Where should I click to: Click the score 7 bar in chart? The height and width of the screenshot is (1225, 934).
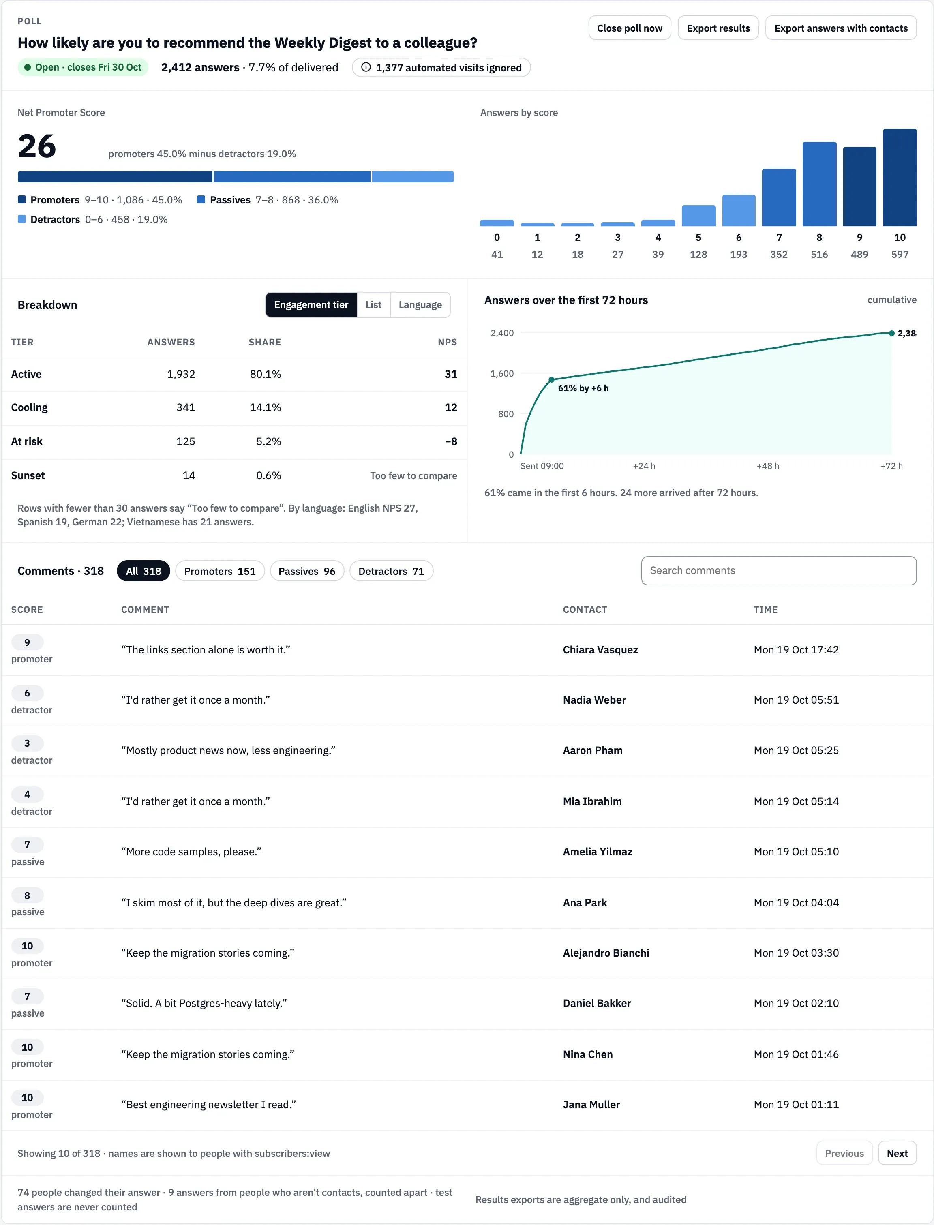click(779, 197)
